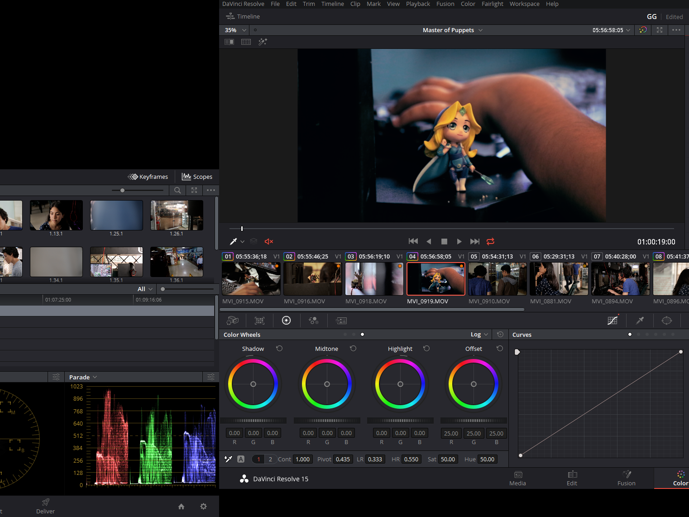Open parade scope settings icon
This screenshot has height=517, width=689.
pos(211,377)
